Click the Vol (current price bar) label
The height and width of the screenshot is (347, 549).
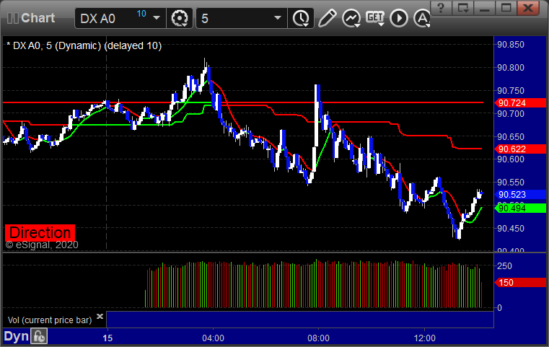point(50,320)
